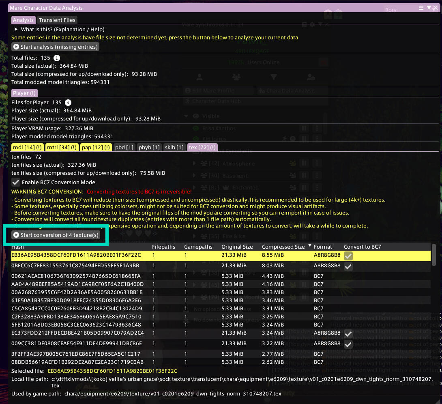Disable the BC7 Conversion Mode checkbox
The width and height of the screenshot is (442, 404).
click(16, 183)
